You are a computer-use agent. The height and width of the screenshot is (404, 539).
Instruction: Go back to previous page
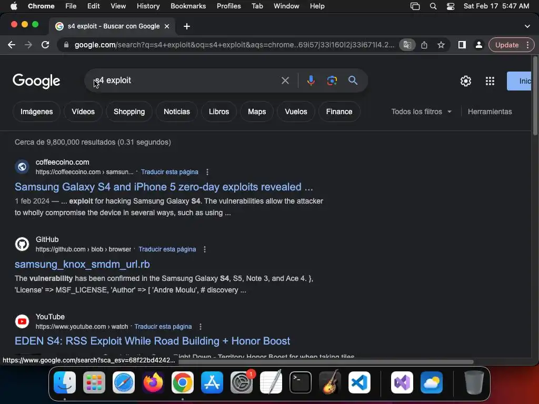point(12,45)
